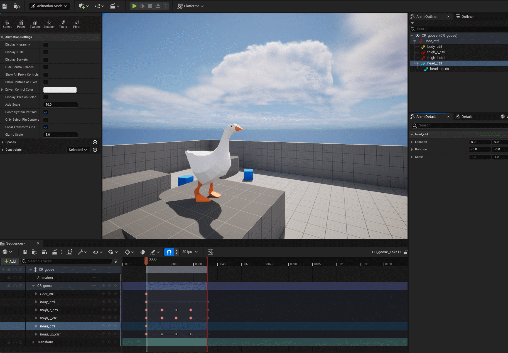Viewport: 508px width, 353px height.
Task: Click the Sequencer lock icon beside CR_goose_Take1
Action: pyautogui.click(x=405, y=252)
